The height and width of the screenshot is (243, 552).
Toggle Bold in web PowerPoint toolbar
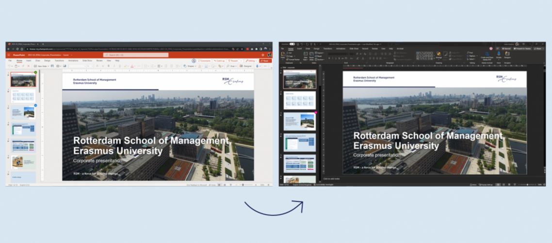(109, 66)
